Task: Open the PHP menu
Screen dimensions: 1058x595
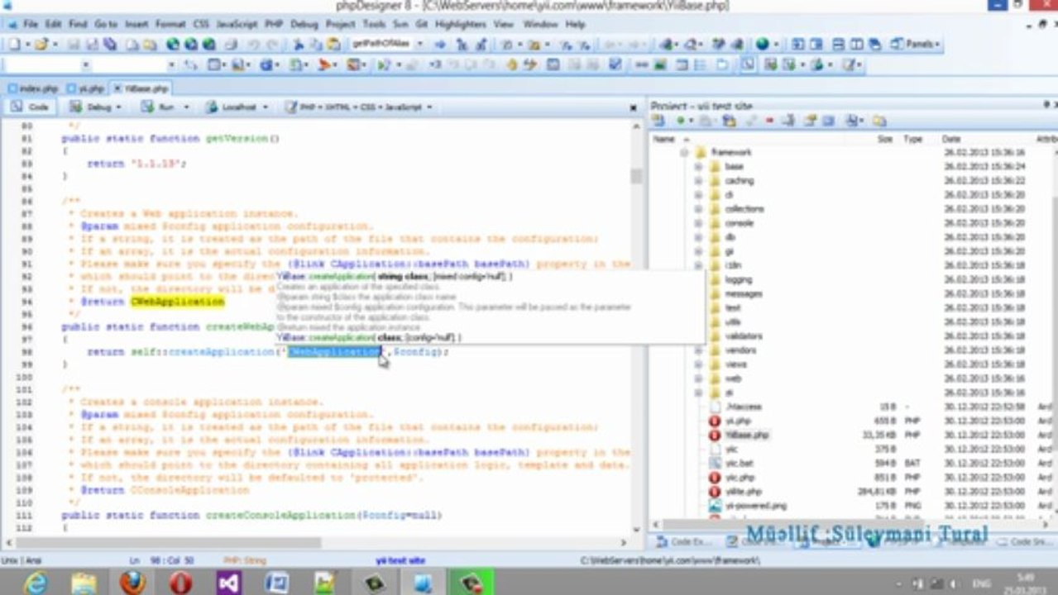Action: [x=273, y=24]
